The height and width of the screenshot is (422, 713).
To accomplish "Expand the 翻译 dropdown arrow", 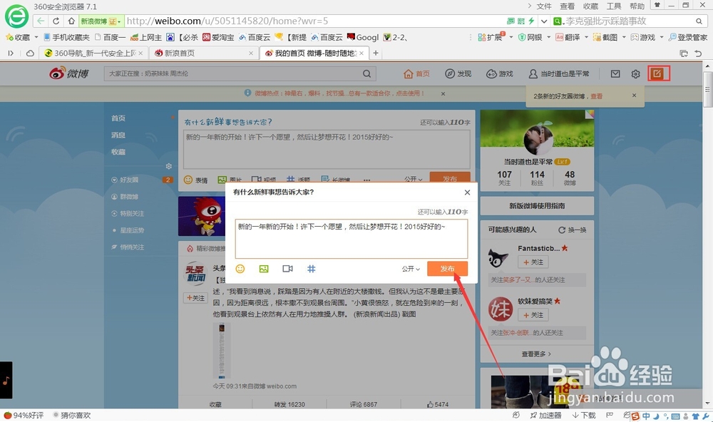I will pos(586,37).
